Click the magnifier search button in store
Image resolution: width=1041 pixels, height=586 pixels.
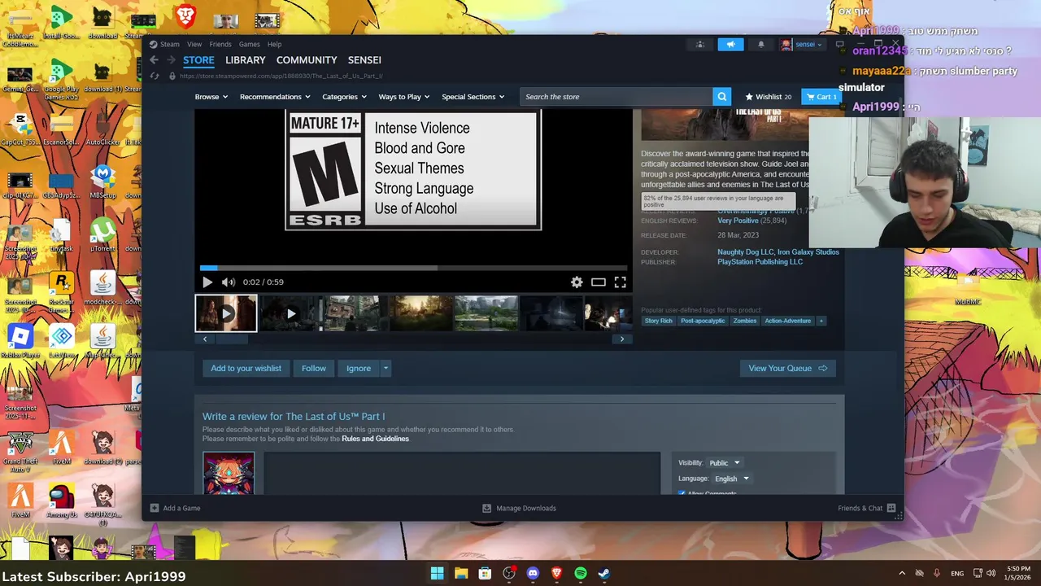click(721, 97)
